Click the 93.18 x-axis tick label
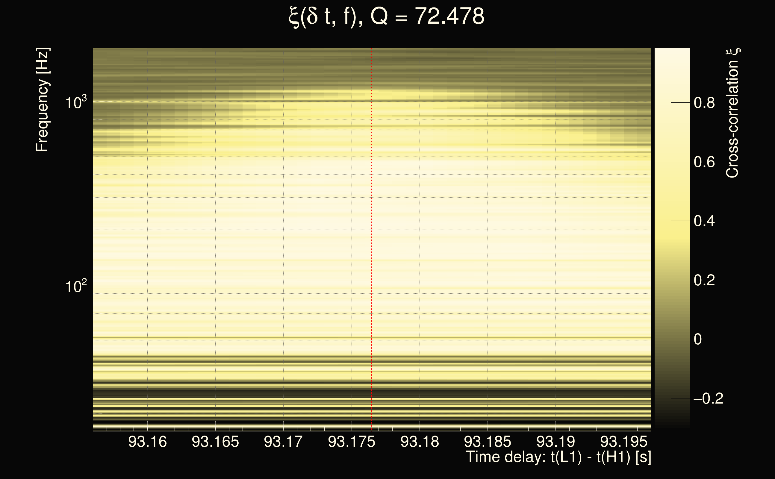Image resolution: width=775 pixels, height=479 pixels. (x=420, y=442)
